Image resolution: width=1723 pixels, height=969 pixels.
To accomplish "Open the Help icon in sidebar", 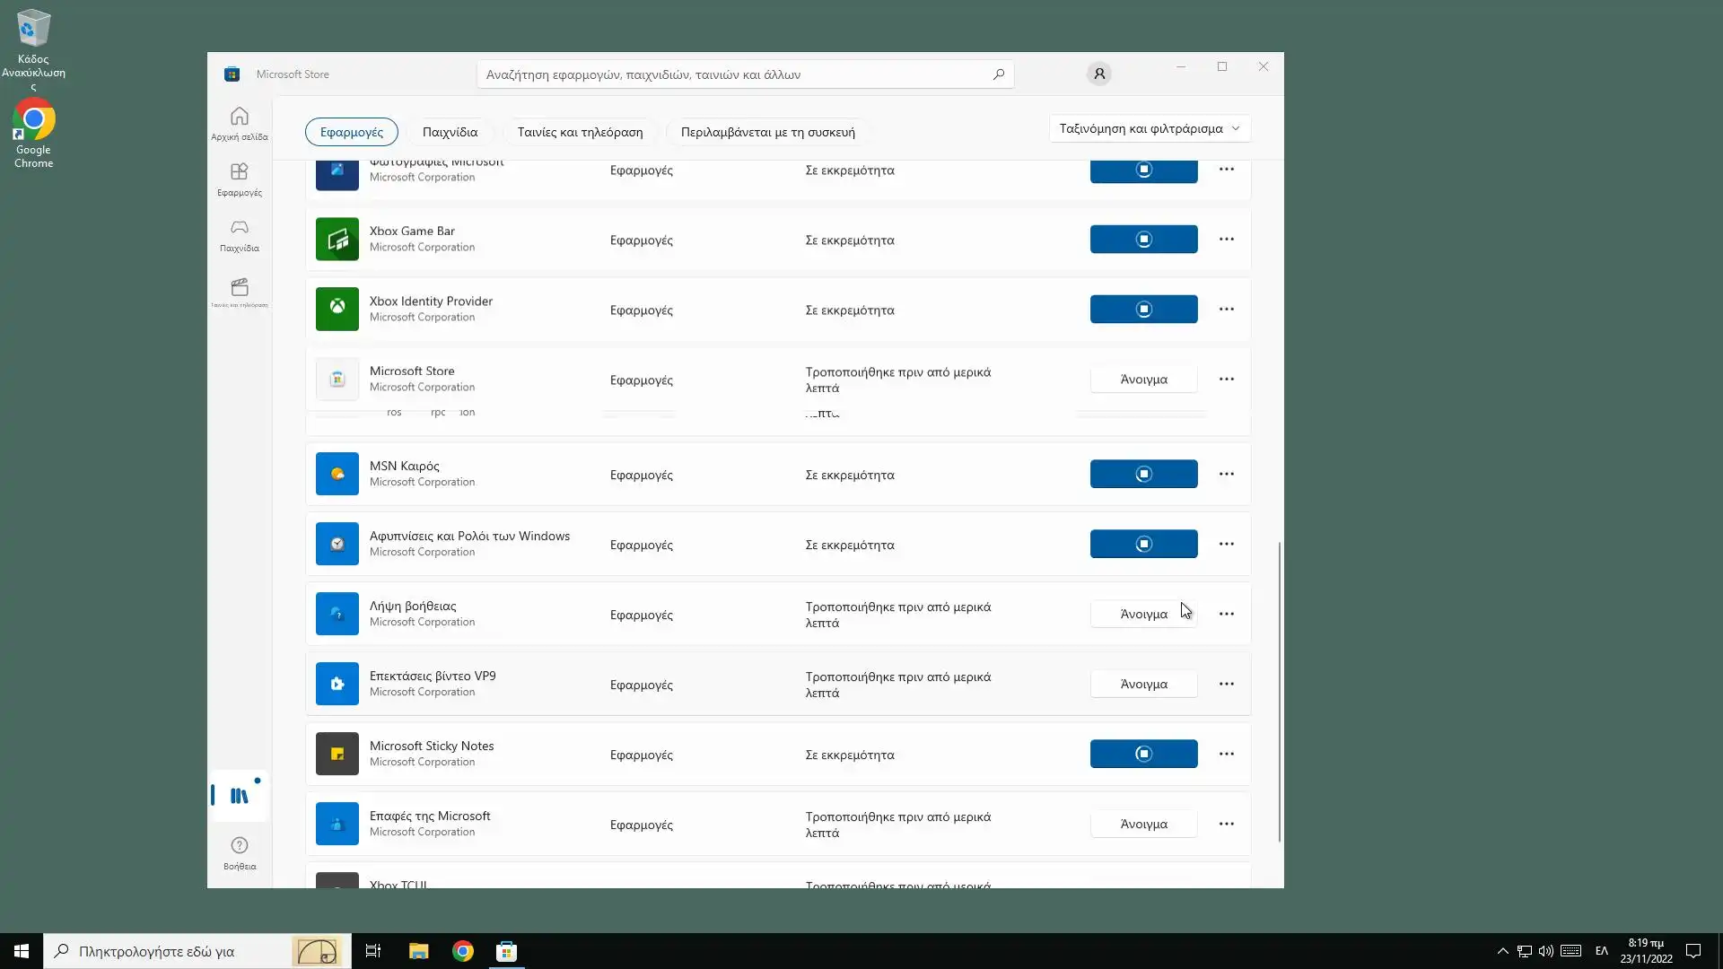I will pos(239,852).
